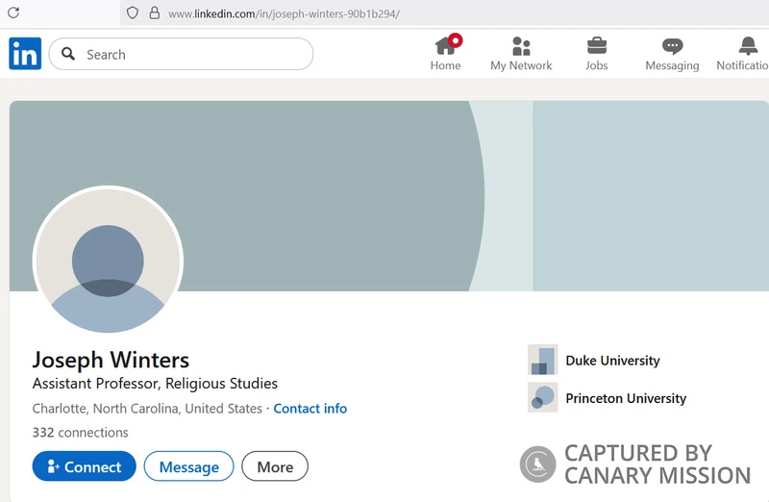
Task: Click the location Charlotte, North Carolina text
Action: point(147,409)
